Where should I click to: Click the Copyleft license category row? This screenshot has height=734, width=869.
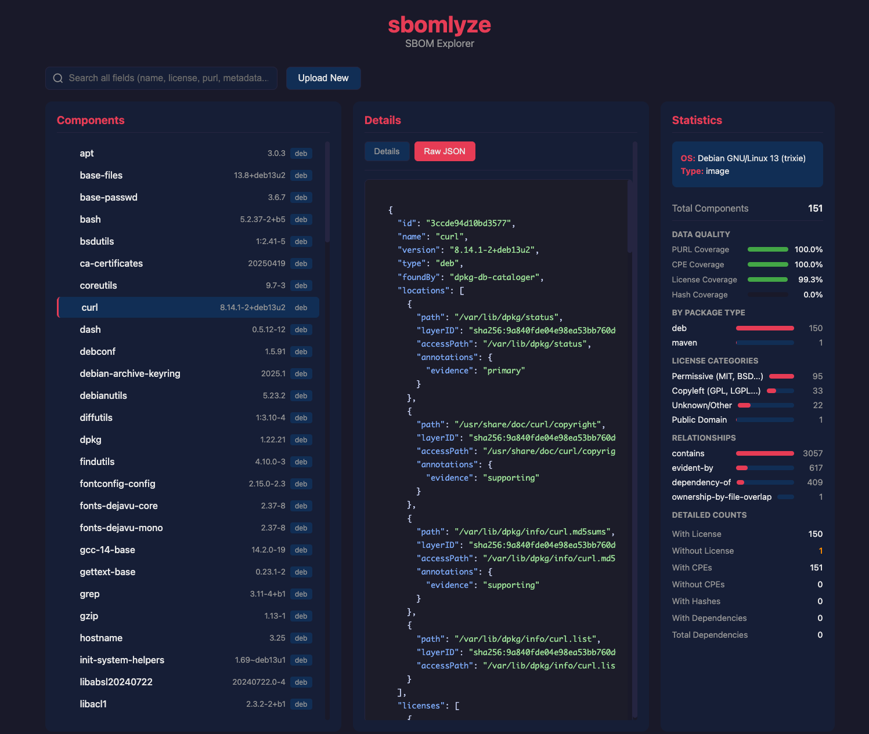[747, 391]
